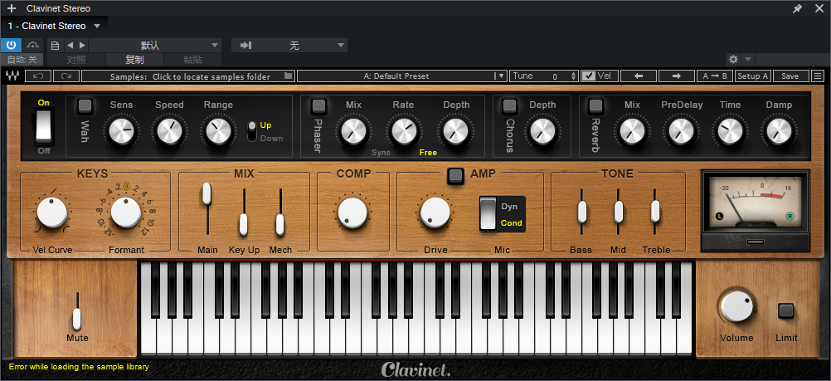Pin the Clavinet Stereo plugin window
The width and height of the screenshot is (831, 381).
coord(798,8)
